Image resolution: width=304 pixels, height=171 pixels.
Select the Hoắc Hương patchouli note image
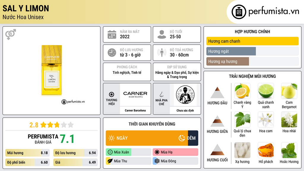[x=289, y=150]
